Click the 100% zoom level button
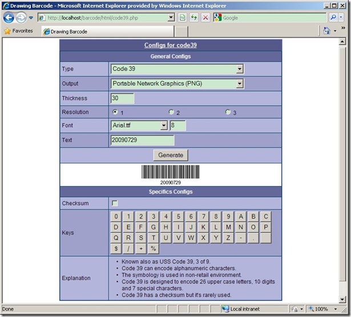Image resolution: width=351 pixels, height=317 pixels. (318, 309)
